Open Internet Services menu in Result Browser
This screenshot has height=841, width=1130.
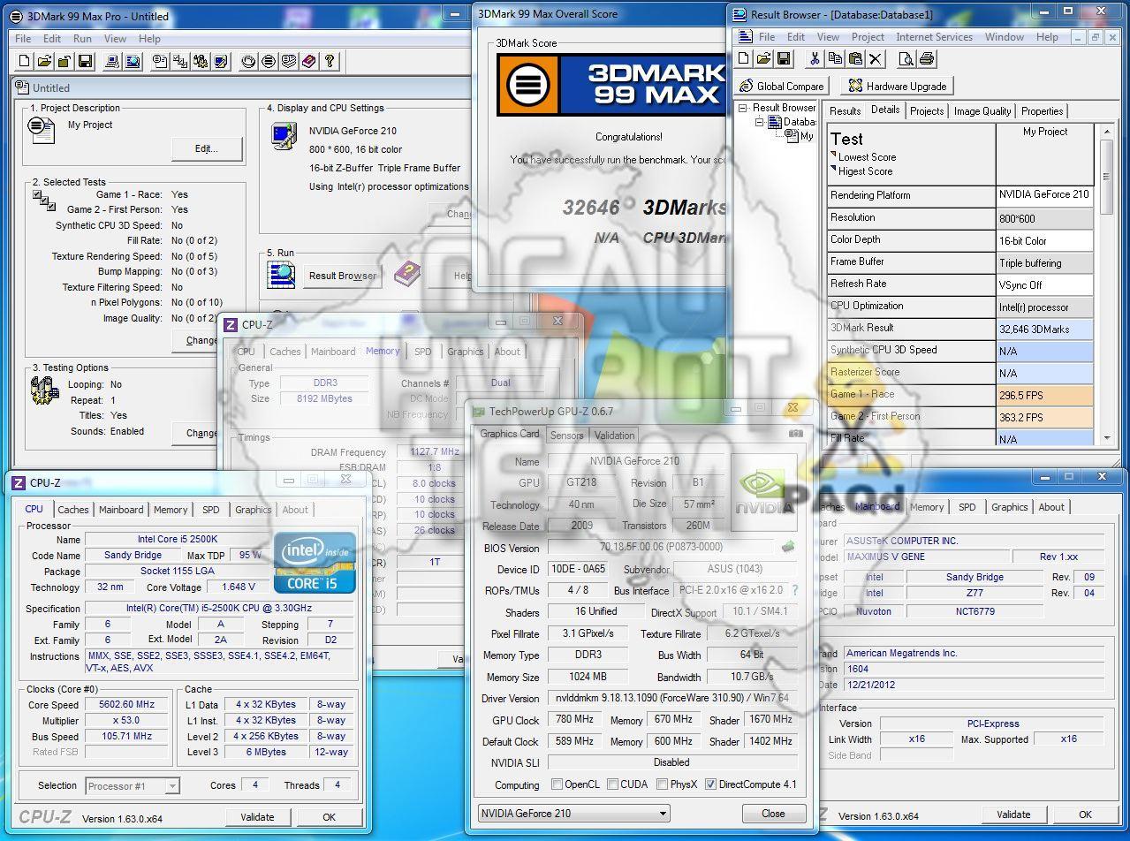934,37
